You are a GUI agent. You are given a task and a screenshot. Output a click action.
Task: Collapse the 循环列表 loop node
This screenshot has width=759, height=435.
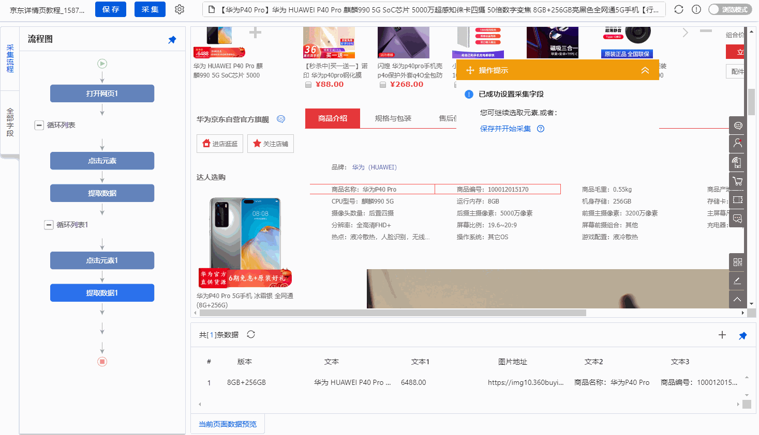click(x=39, y=125)
